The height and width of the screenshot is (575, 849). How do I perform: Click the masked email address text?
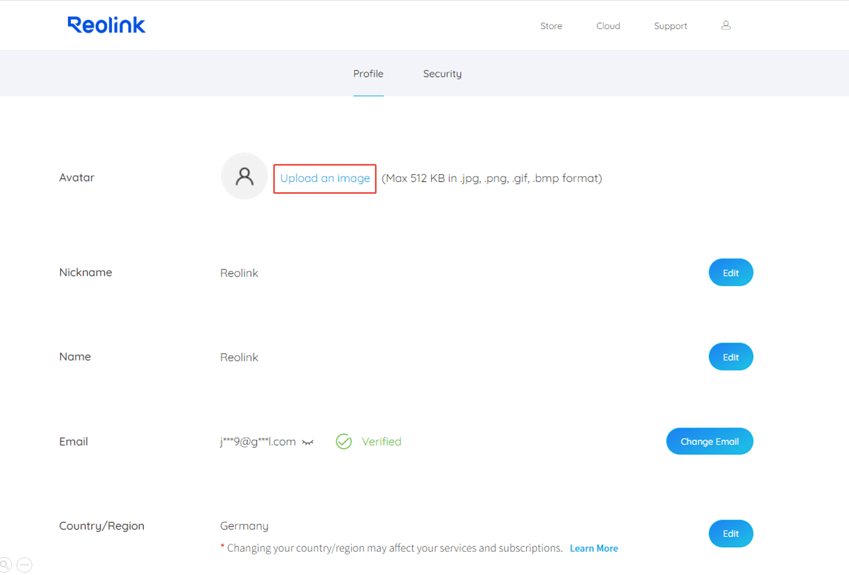click(258, 441)
